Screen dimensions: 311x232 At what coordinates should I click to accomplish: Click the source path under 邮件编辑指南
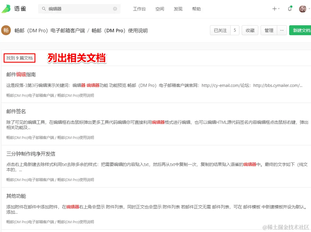pyautogui.click(x=50, y=95)
